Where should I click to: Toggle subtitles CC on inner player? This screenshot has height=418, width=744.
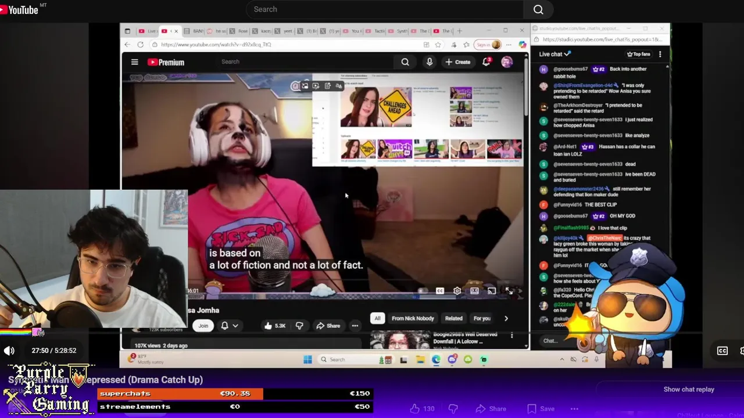pyautogui.click(x=440, y=291)
